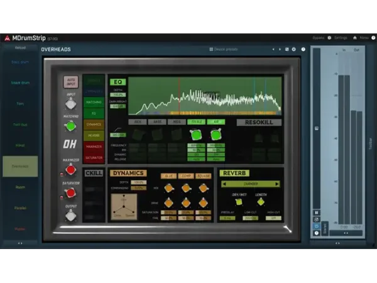Select the Bass drum device
Screen dimensions: 377x283
(20, 62)
